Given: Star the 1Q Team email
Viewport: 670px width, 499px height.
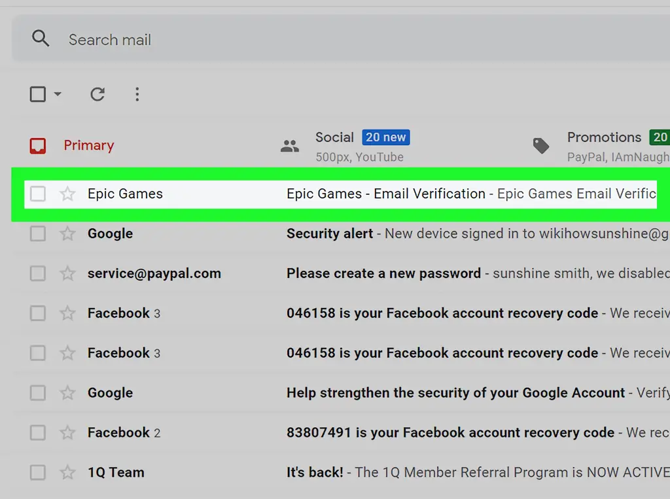Looking at the screenshot, I should click(x=67, y=472).
